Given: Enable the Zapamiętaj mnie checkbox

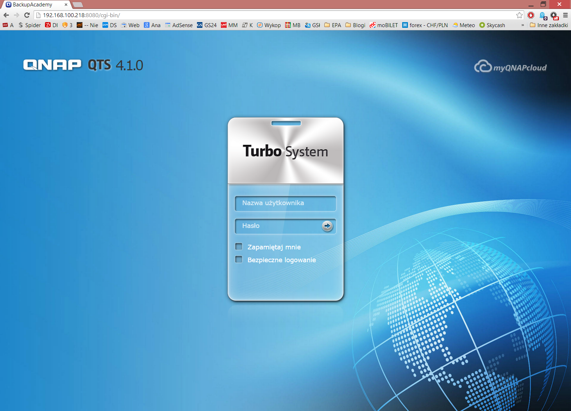Looking at the screenshot, I should (239, 247).
